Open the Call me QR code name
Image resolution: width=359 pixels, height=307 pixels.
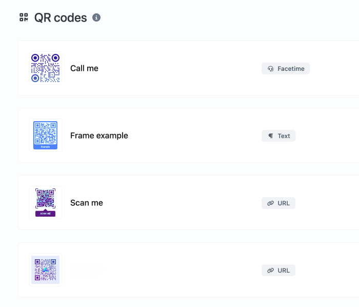coord(84,68)
